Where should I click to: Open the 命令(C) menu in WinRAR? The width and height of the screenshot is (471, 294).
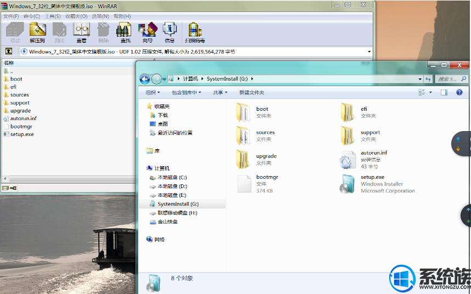pyautogui.click(x=32, y=16)
